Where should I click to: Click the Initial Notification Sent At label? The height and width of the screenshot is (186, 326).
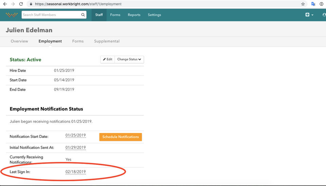coord(32,148)
